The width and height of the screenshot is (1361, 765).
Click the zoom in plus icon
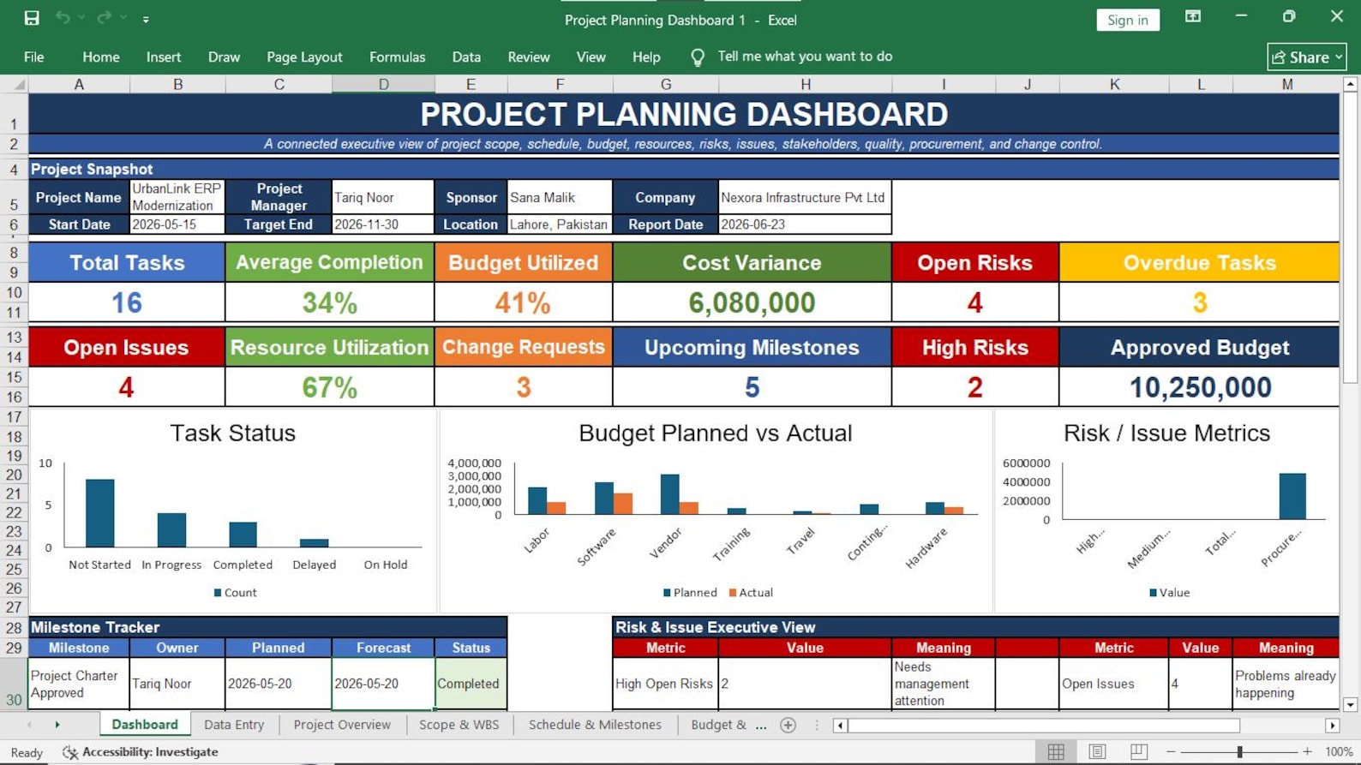pyautogui.click(x=1307, y=751)
